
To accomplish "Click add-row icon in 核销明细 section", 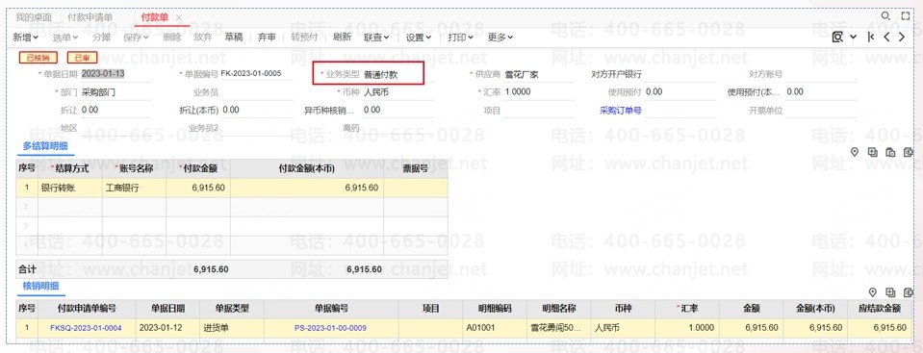I will click(x=890, y=292).
